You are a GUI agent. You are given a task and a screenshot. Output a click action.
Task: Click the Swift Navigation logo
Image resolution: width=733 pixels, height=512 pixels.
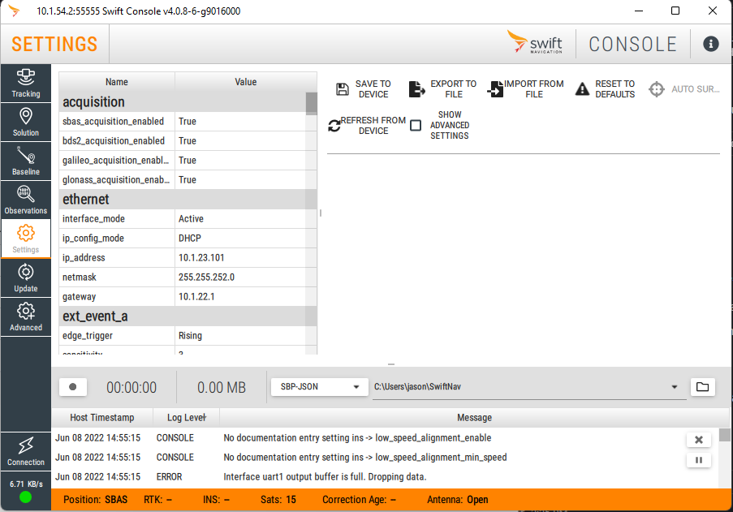535,42
